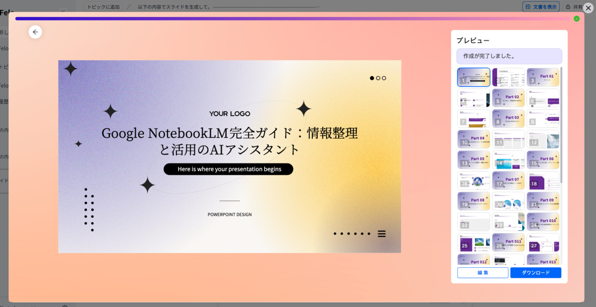Open slide thumbnail 24 Part 010
The width and height of the screenshot is (596, 307).
543,222
